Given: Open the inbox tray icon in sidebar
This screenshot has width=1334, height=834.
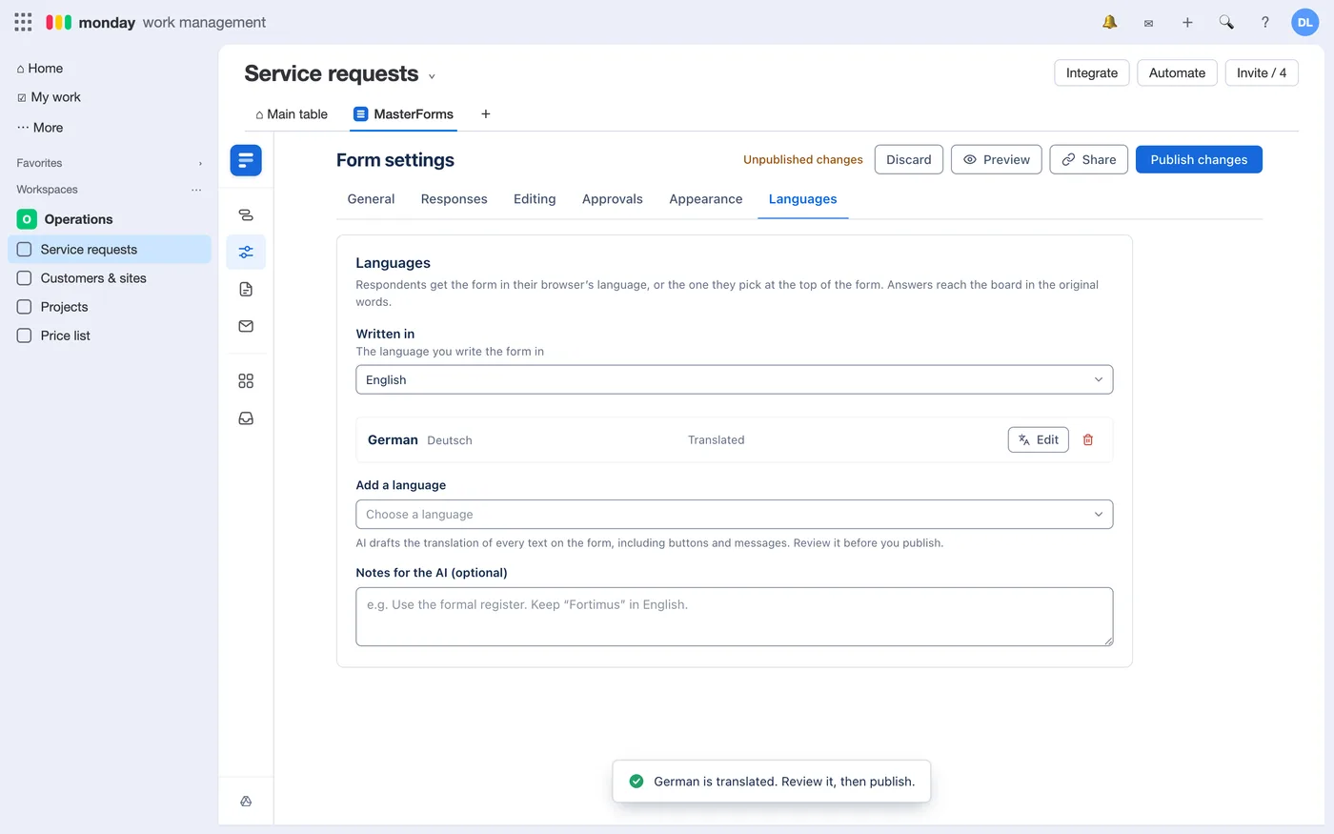Looking at the screenshot, I should 246,418.
